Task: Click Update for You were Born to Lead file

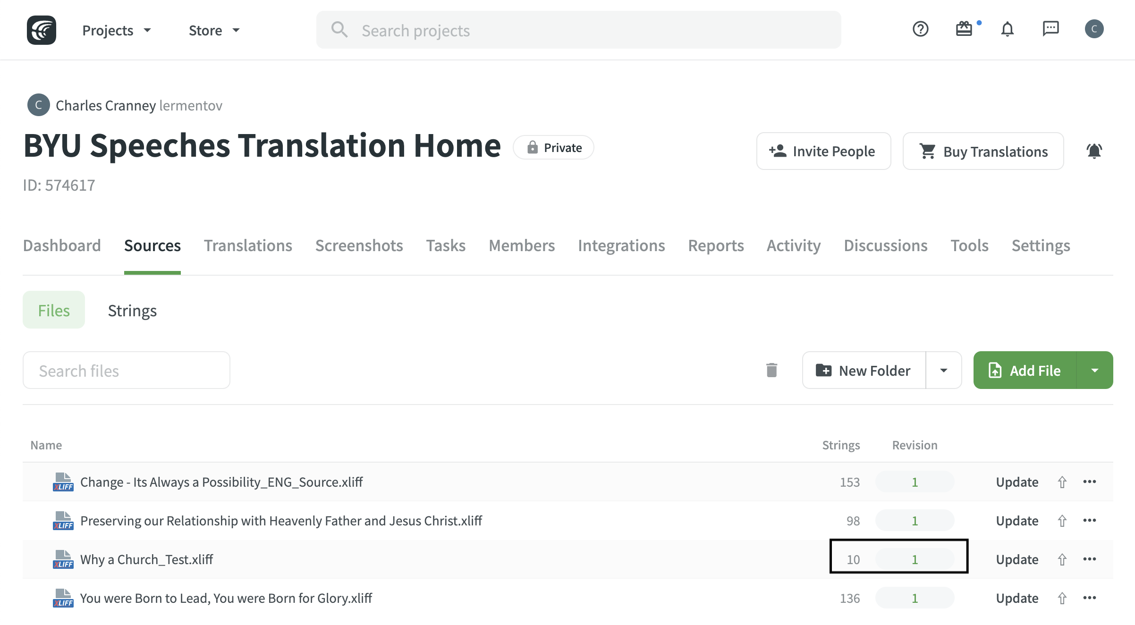Action: point(1017,598)
